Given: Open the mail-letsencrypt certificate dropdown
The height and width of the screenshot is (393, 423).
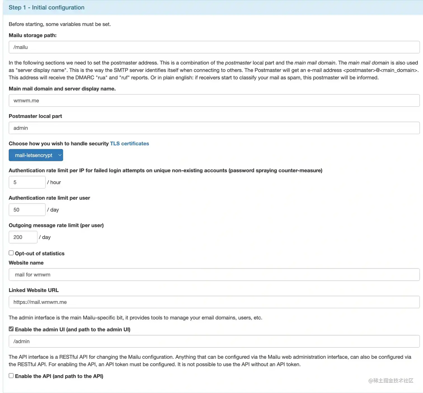Looking at the screenshot, I should click(36, 155).
